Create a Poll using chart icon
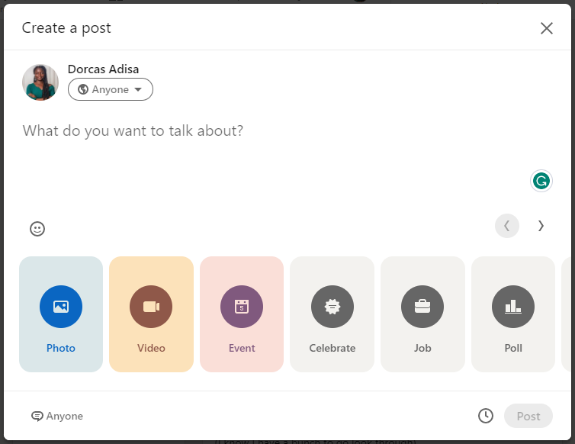The width and height of the screenshot is (575, 444). pos(513,307)
